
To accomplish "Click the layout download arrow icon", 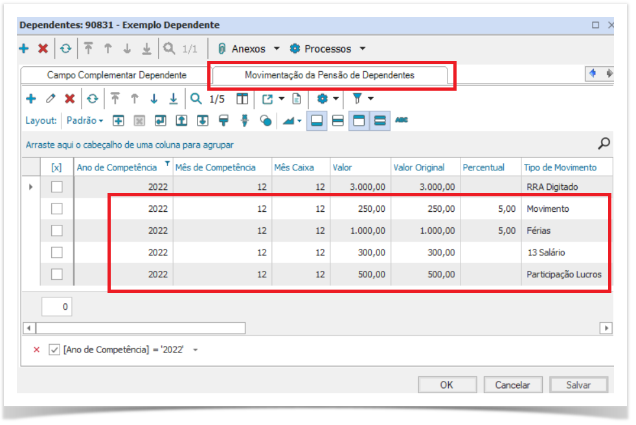I will [203, 121].
